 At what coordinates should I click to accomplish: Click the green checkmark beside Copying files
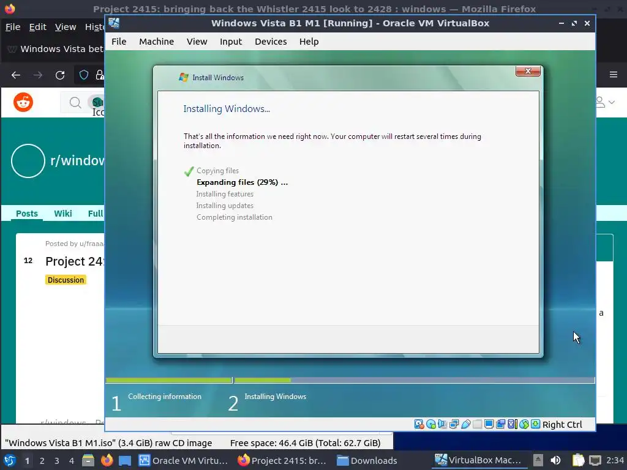pos(189,171)
